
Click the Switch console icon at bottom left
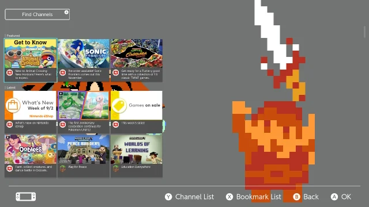(x=25, y=197)
